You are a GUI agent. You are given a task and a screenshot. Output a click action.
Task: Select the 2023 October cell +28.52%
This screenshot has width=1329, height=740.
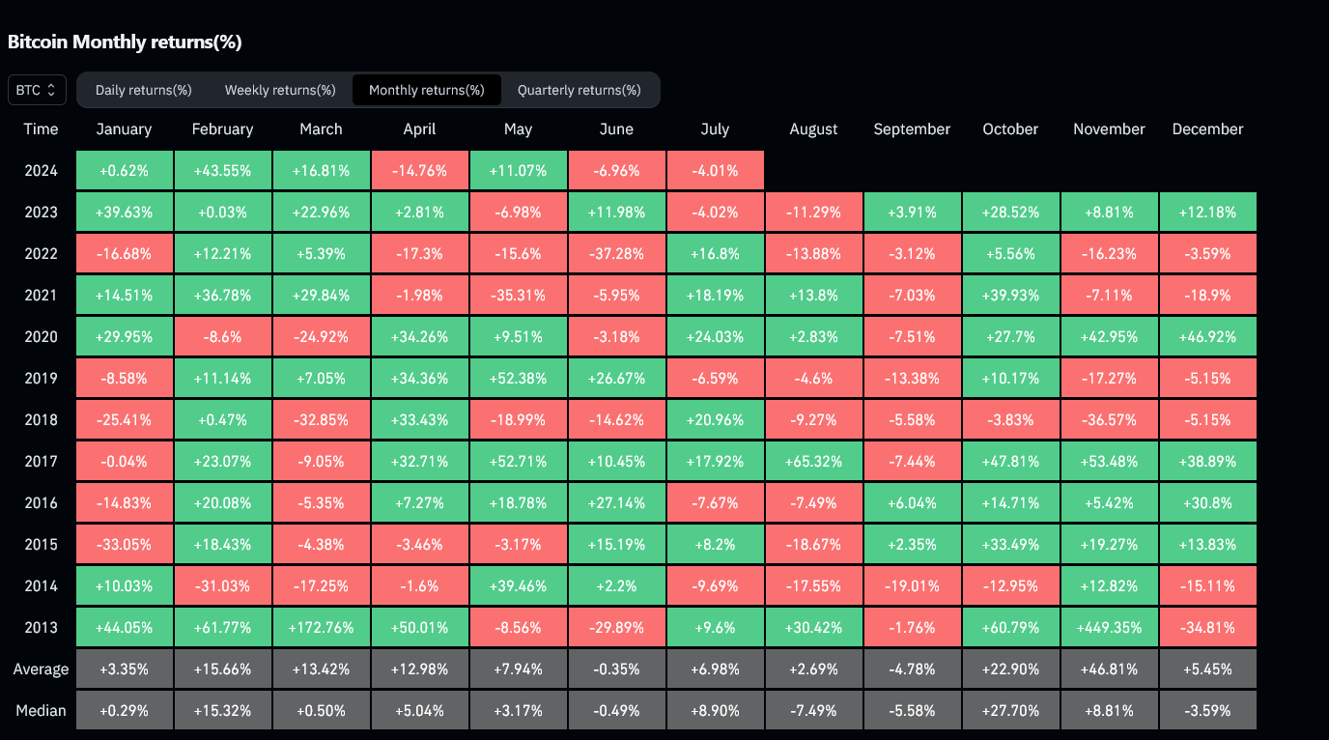click(1010, 212)
